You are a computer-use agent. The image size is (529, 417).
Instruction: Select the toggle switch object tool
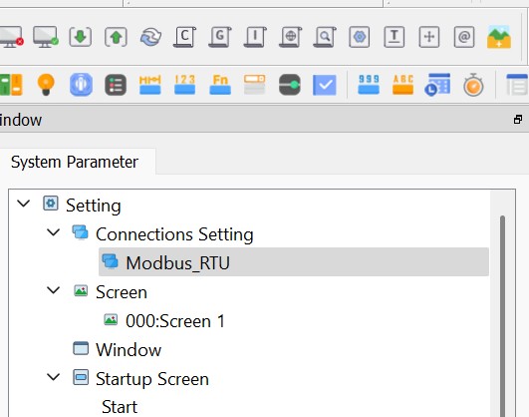pos(290,85)
